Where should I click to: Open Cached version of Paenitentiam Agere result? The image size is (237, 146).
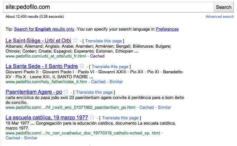pos(147,108)
